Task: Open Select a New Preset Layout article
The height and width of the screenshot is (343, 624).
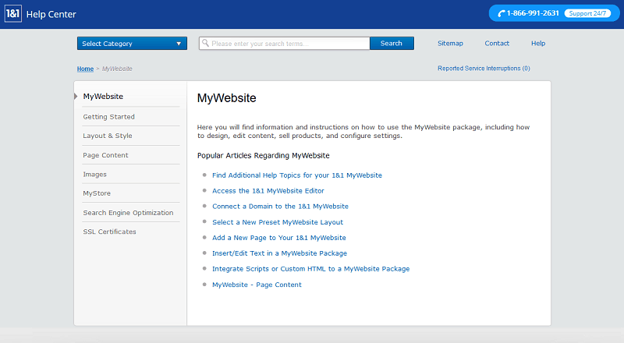Action: 278,222
